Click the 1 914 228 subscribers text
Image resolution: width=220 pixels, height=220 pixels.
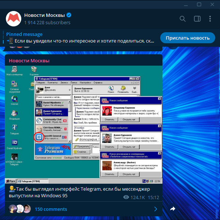click(47, 23)
